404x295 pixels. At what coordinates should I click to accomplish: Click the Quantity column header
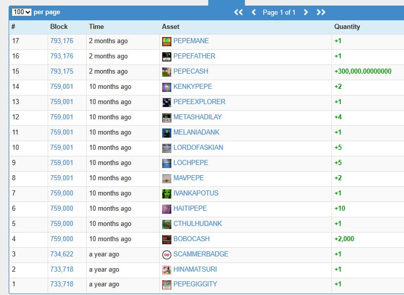pos(347,26)
